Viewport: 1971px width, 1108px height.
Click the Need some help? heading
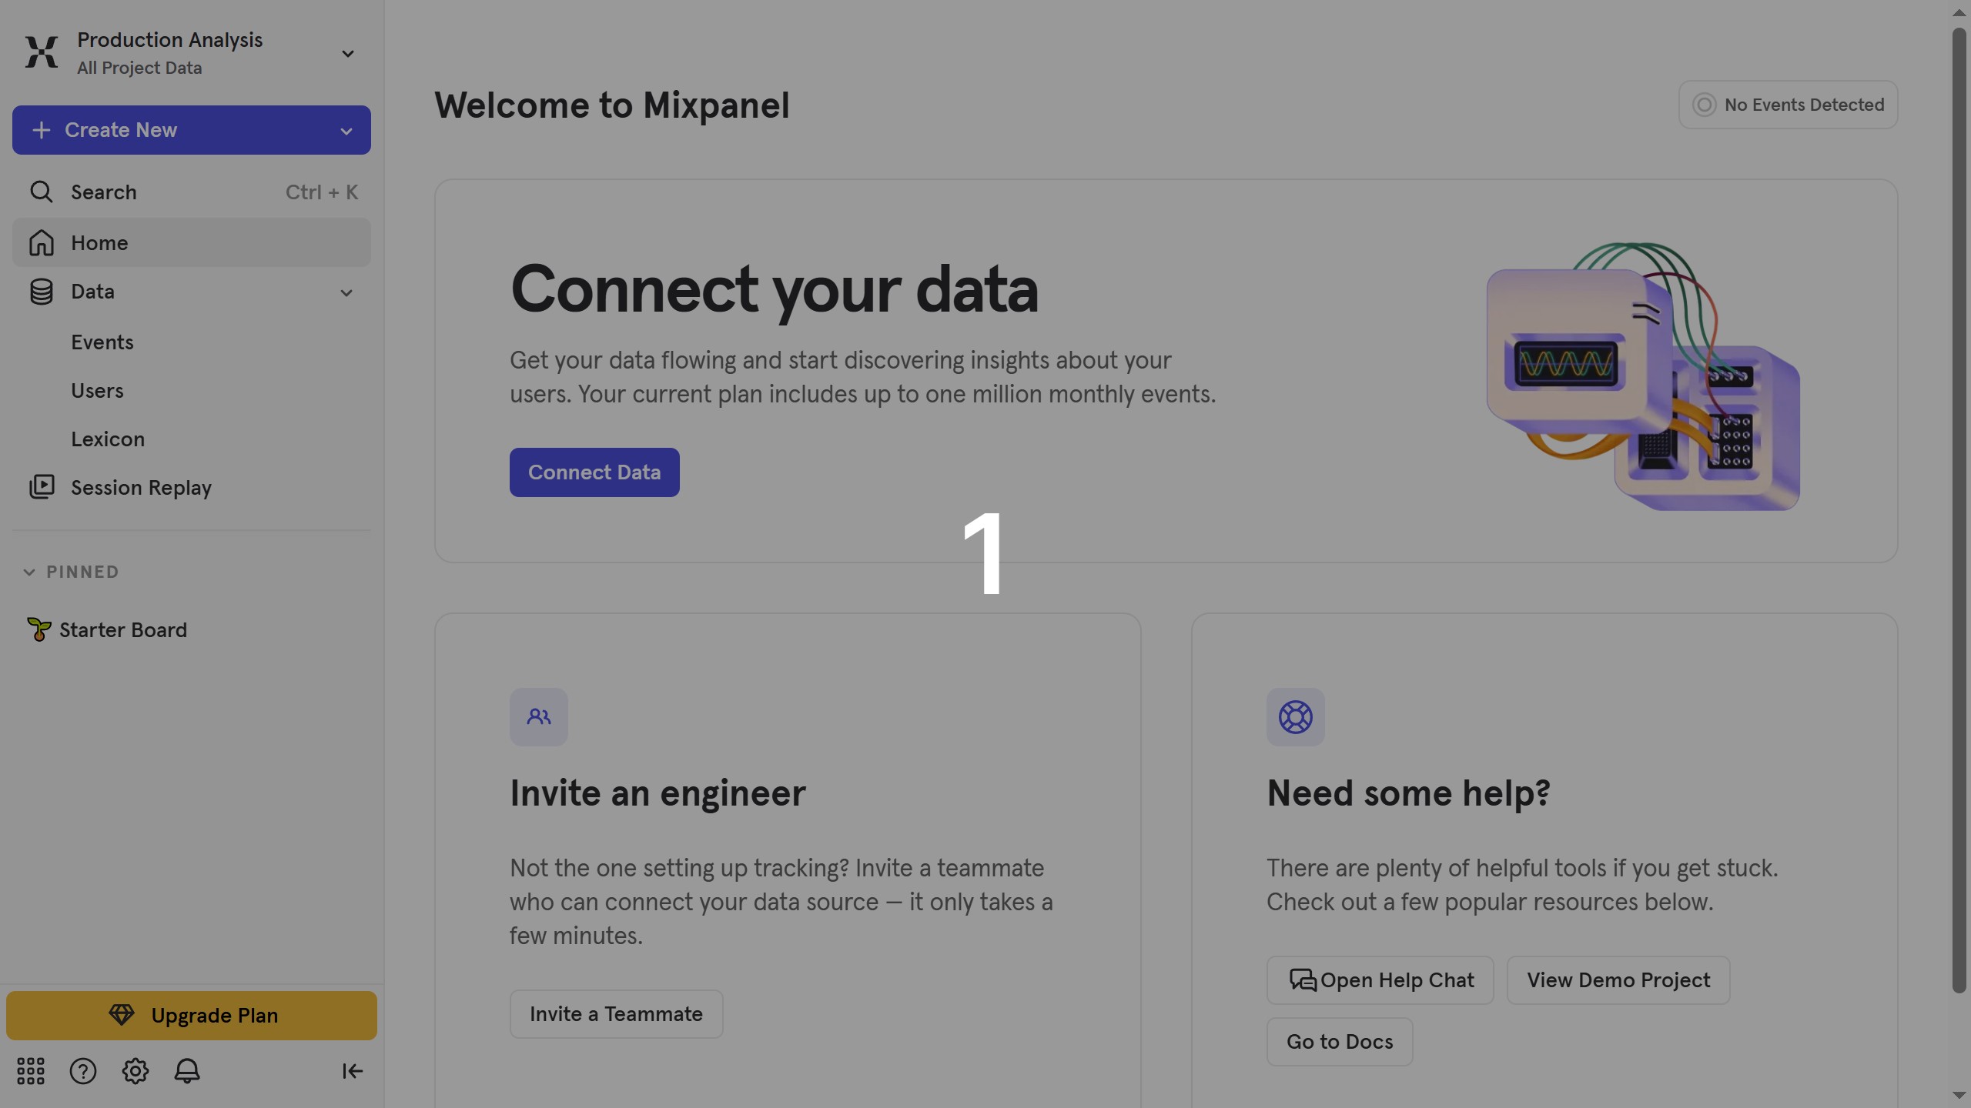[1408, 793]
